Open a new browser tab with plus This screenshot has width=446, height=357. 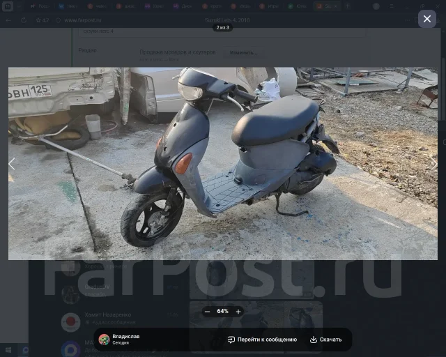(x=347, y=6)
